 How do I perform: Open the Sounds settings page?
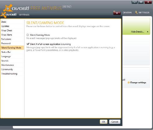pyautogui.click(x=12, y=61)
